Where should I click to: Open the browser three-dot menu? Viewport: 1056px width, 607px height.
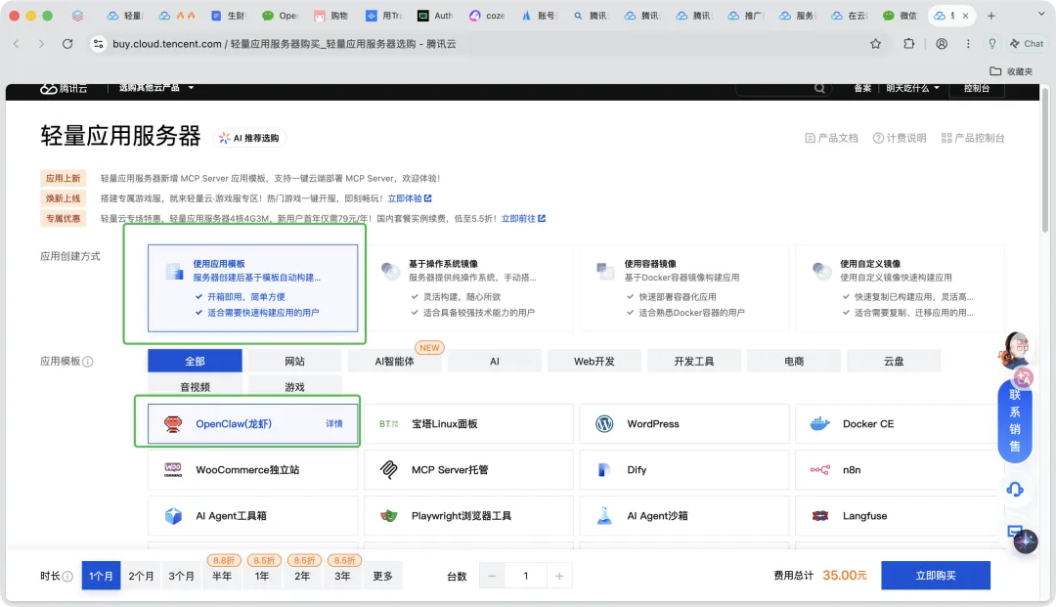click(x=968, y=44)
